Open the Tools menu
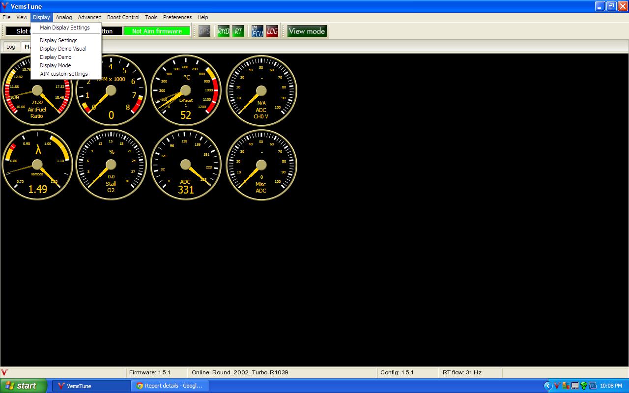Viewport: 629px width, 393px height. [x=151, y=17]
